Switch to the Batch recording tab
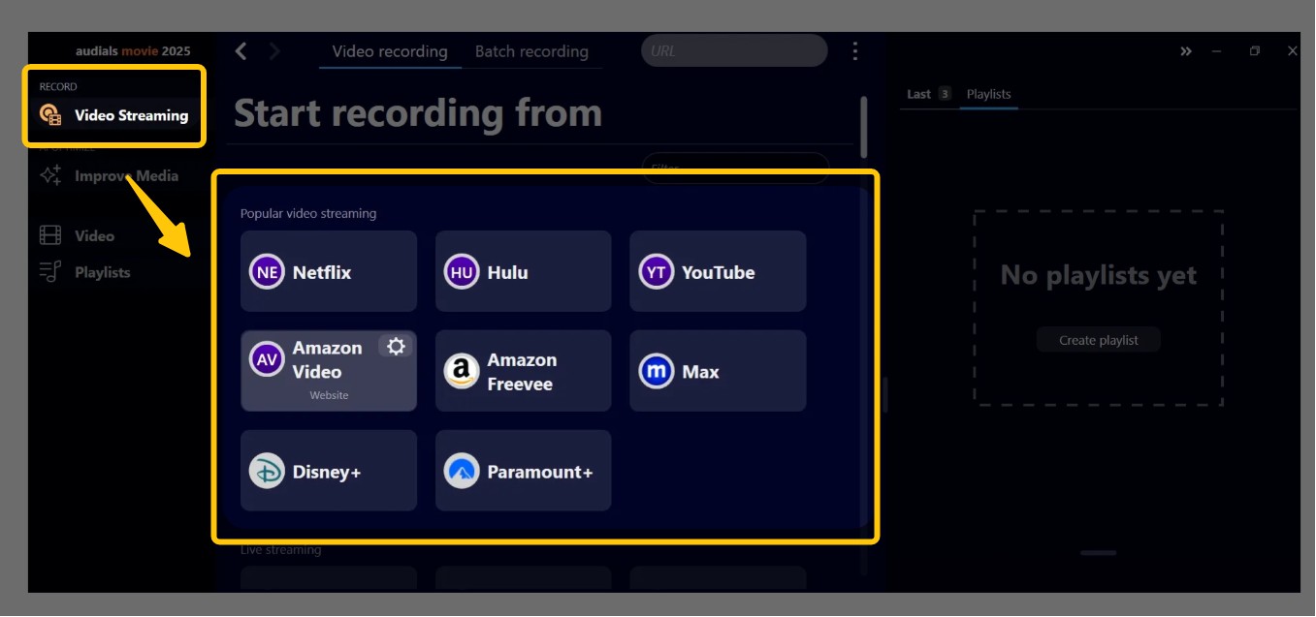 pyautogui.click(x=531, y=51)
